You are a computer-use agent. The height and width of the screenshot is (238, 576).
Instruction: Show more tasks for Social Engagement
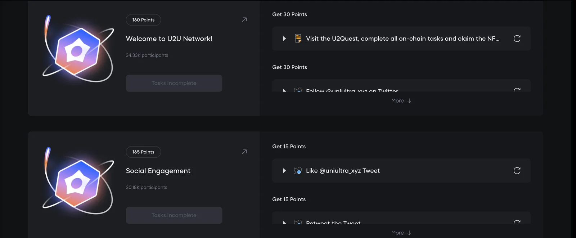pos(401,233)
